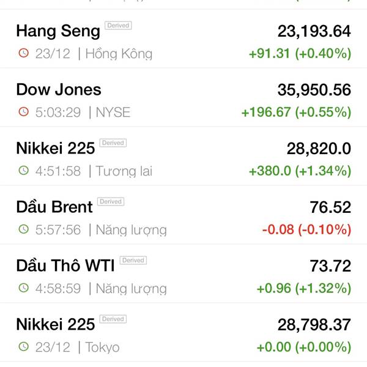This screenshot has height=367, width=367.
Task: Tap the red clock icon under Dow Jones
Action: click(x=24, y=112)
